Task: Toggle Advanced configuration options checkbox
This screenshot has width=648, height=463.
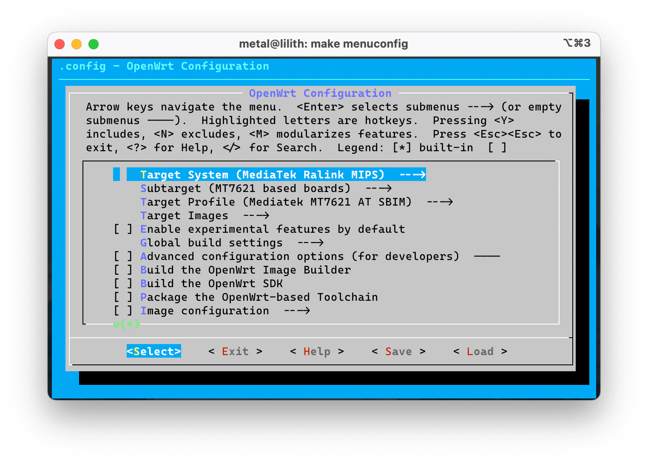Action: pyautogui.click(x=123, y=256)
